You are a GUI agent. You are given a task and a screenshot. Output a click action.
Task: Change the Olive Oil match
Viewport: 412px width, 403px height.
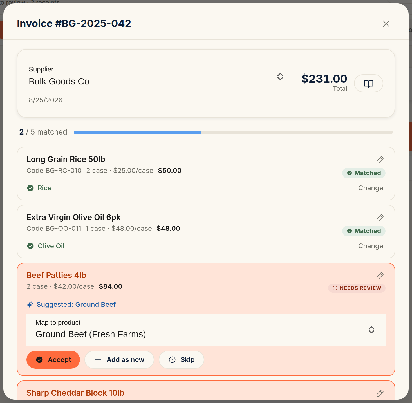[x=371, y=246]
